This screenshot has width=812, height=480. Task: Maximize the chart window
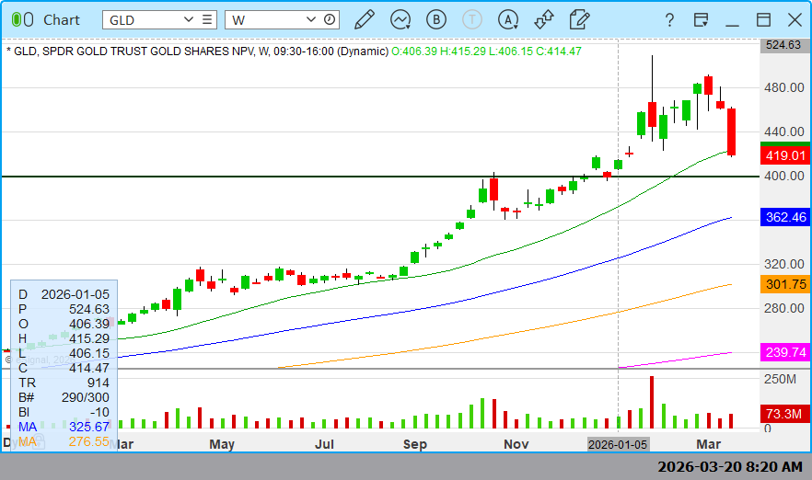763,19
